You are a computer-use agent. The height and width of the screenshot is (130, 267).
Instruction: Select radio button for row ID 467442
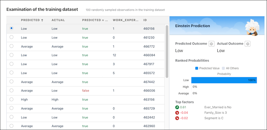[11, 82]
